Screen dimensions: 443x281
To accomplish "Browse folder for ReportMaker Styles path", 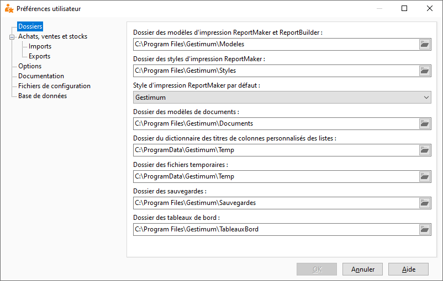I will pos(424,71).
